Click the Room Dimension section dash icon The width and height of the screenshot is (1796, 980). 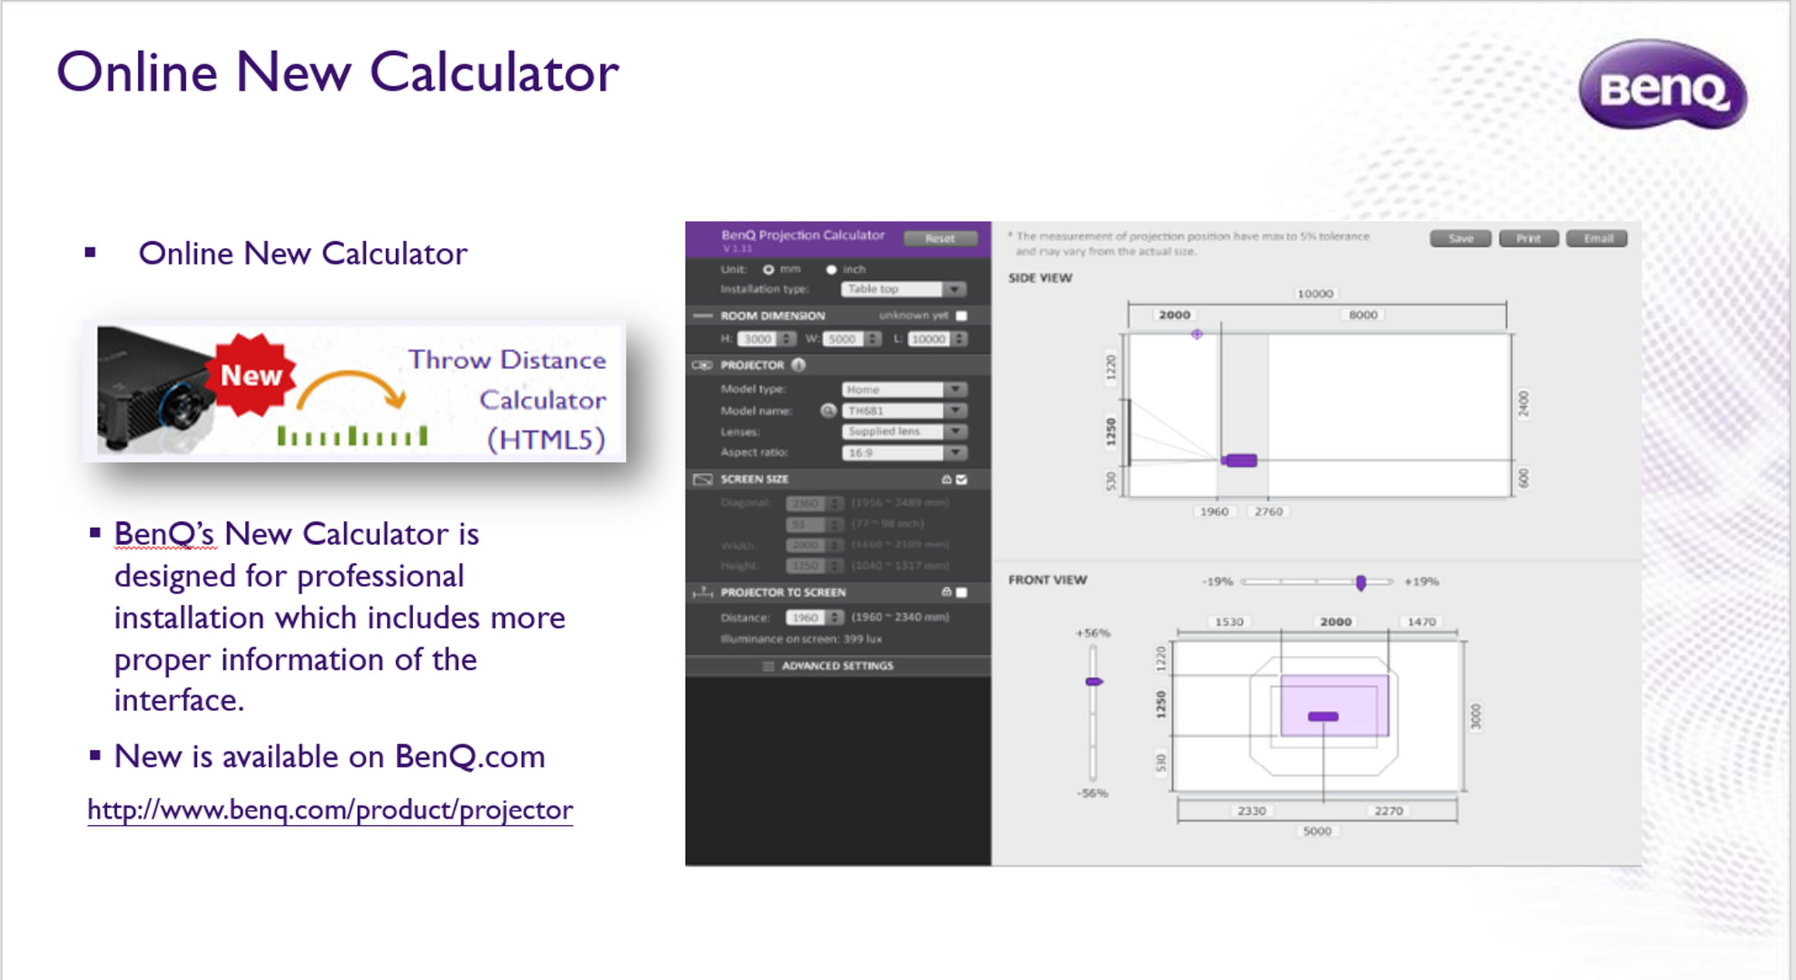(702, 316)
